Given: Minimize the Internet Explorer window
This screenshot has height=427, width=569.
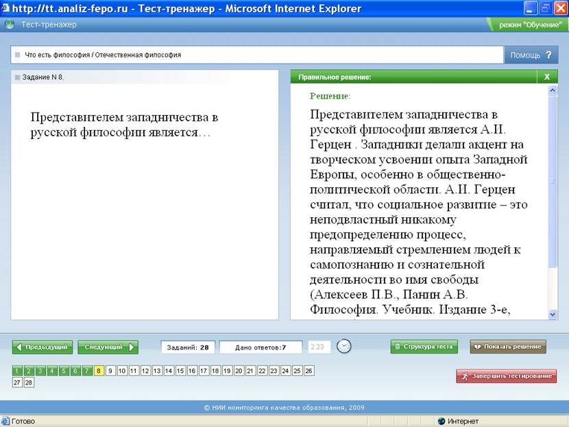Looking at the screenshot, I should click(x=530, y=8).
